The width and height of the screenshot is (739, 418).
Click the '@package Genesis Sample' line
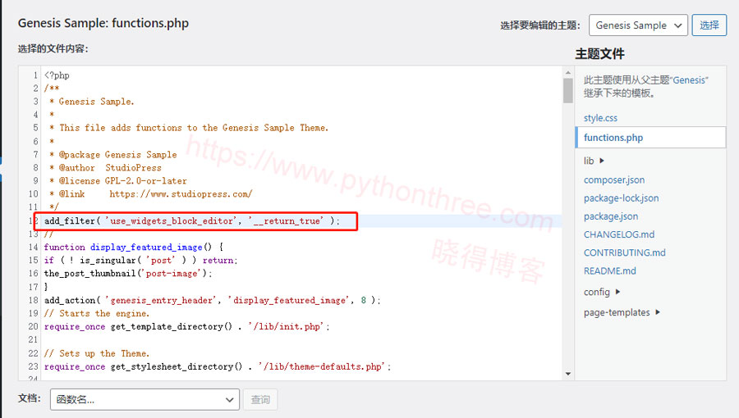[113, 155]
